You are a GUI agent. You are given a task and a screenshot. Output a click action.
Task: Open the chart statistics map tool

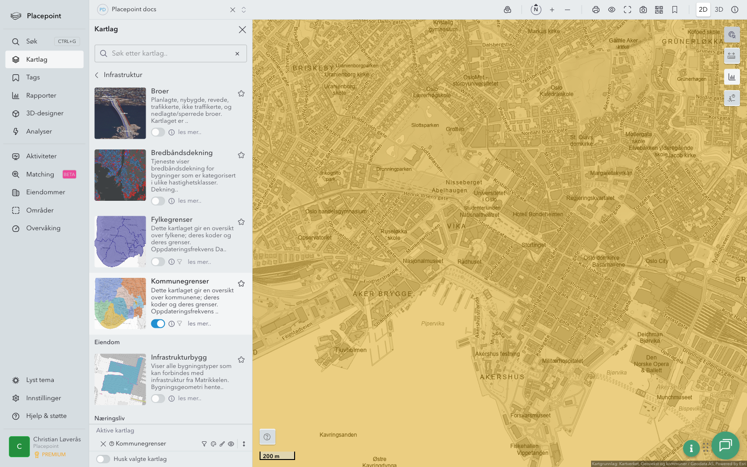[732, 77]
